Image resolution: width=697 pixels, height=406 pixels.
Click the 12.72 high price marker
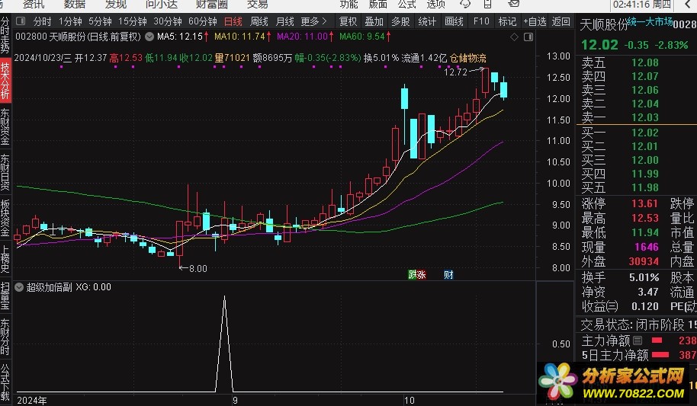click(x=455, y=72)
